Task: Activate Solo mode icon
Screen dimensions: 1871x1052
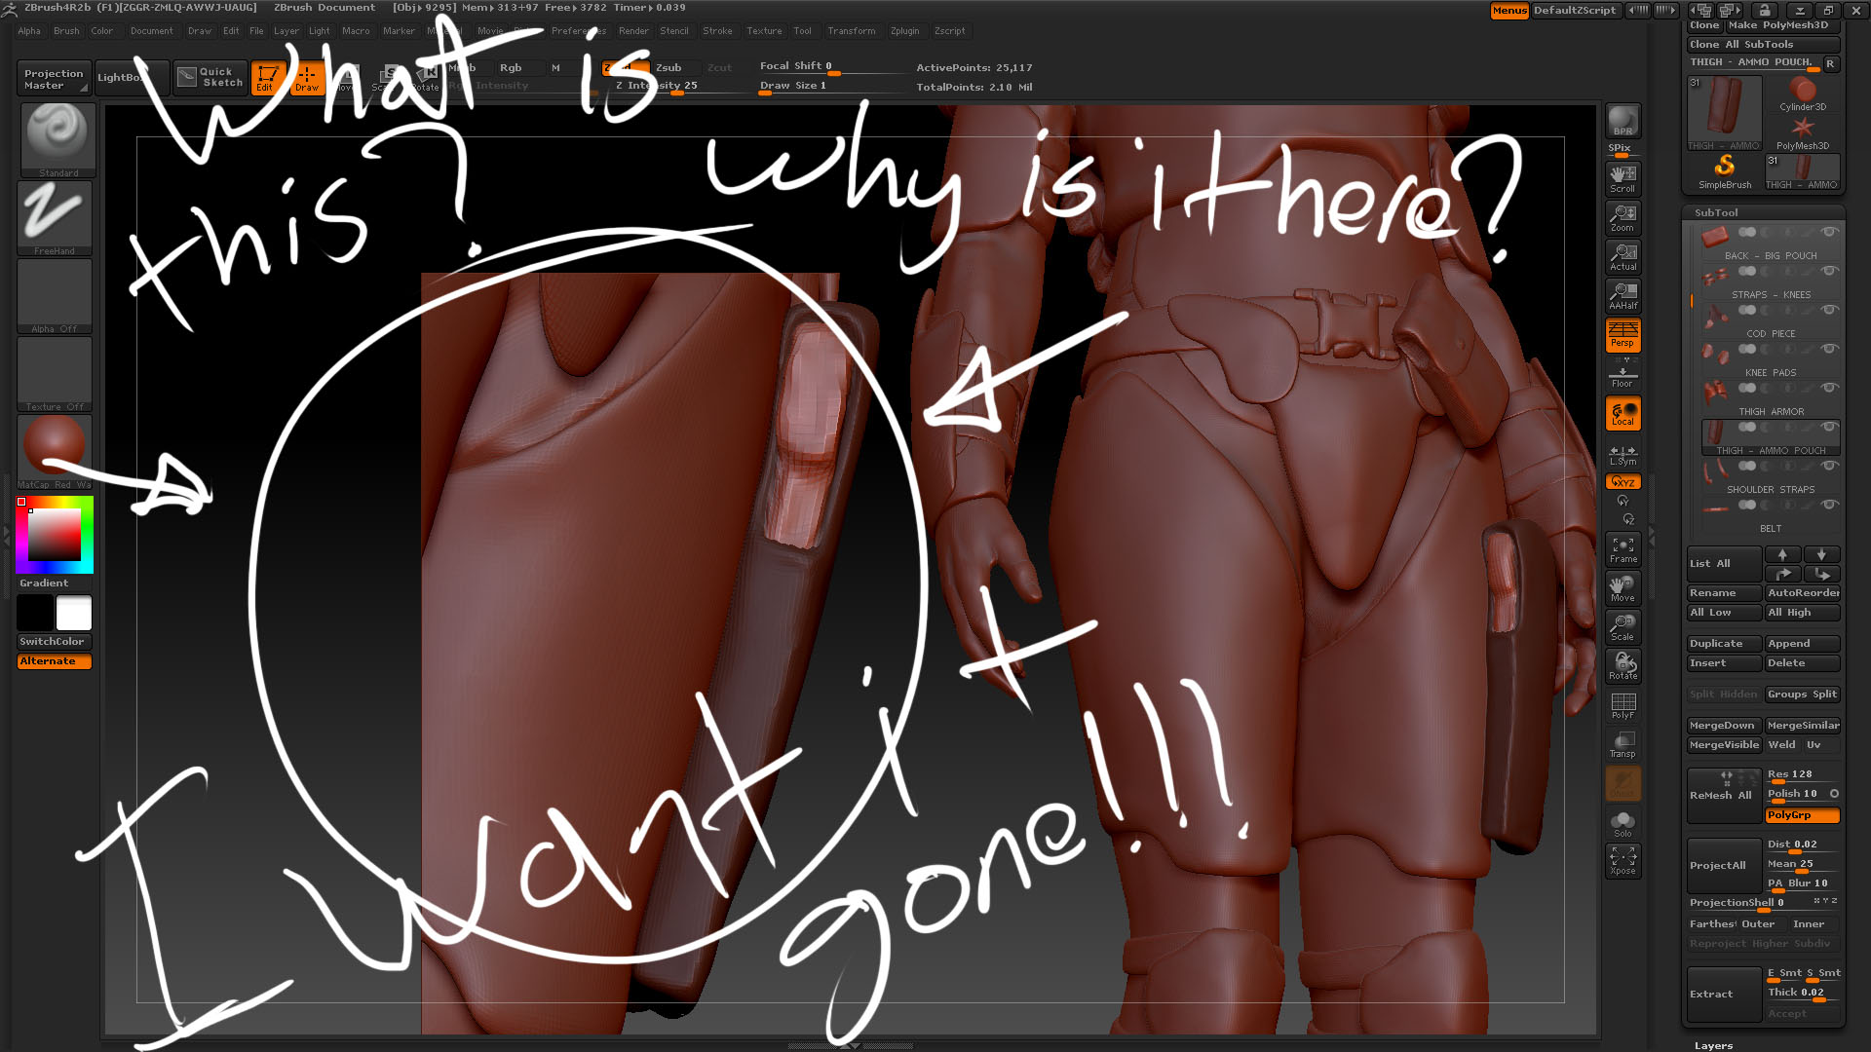Action: [x=1623, y=824]
